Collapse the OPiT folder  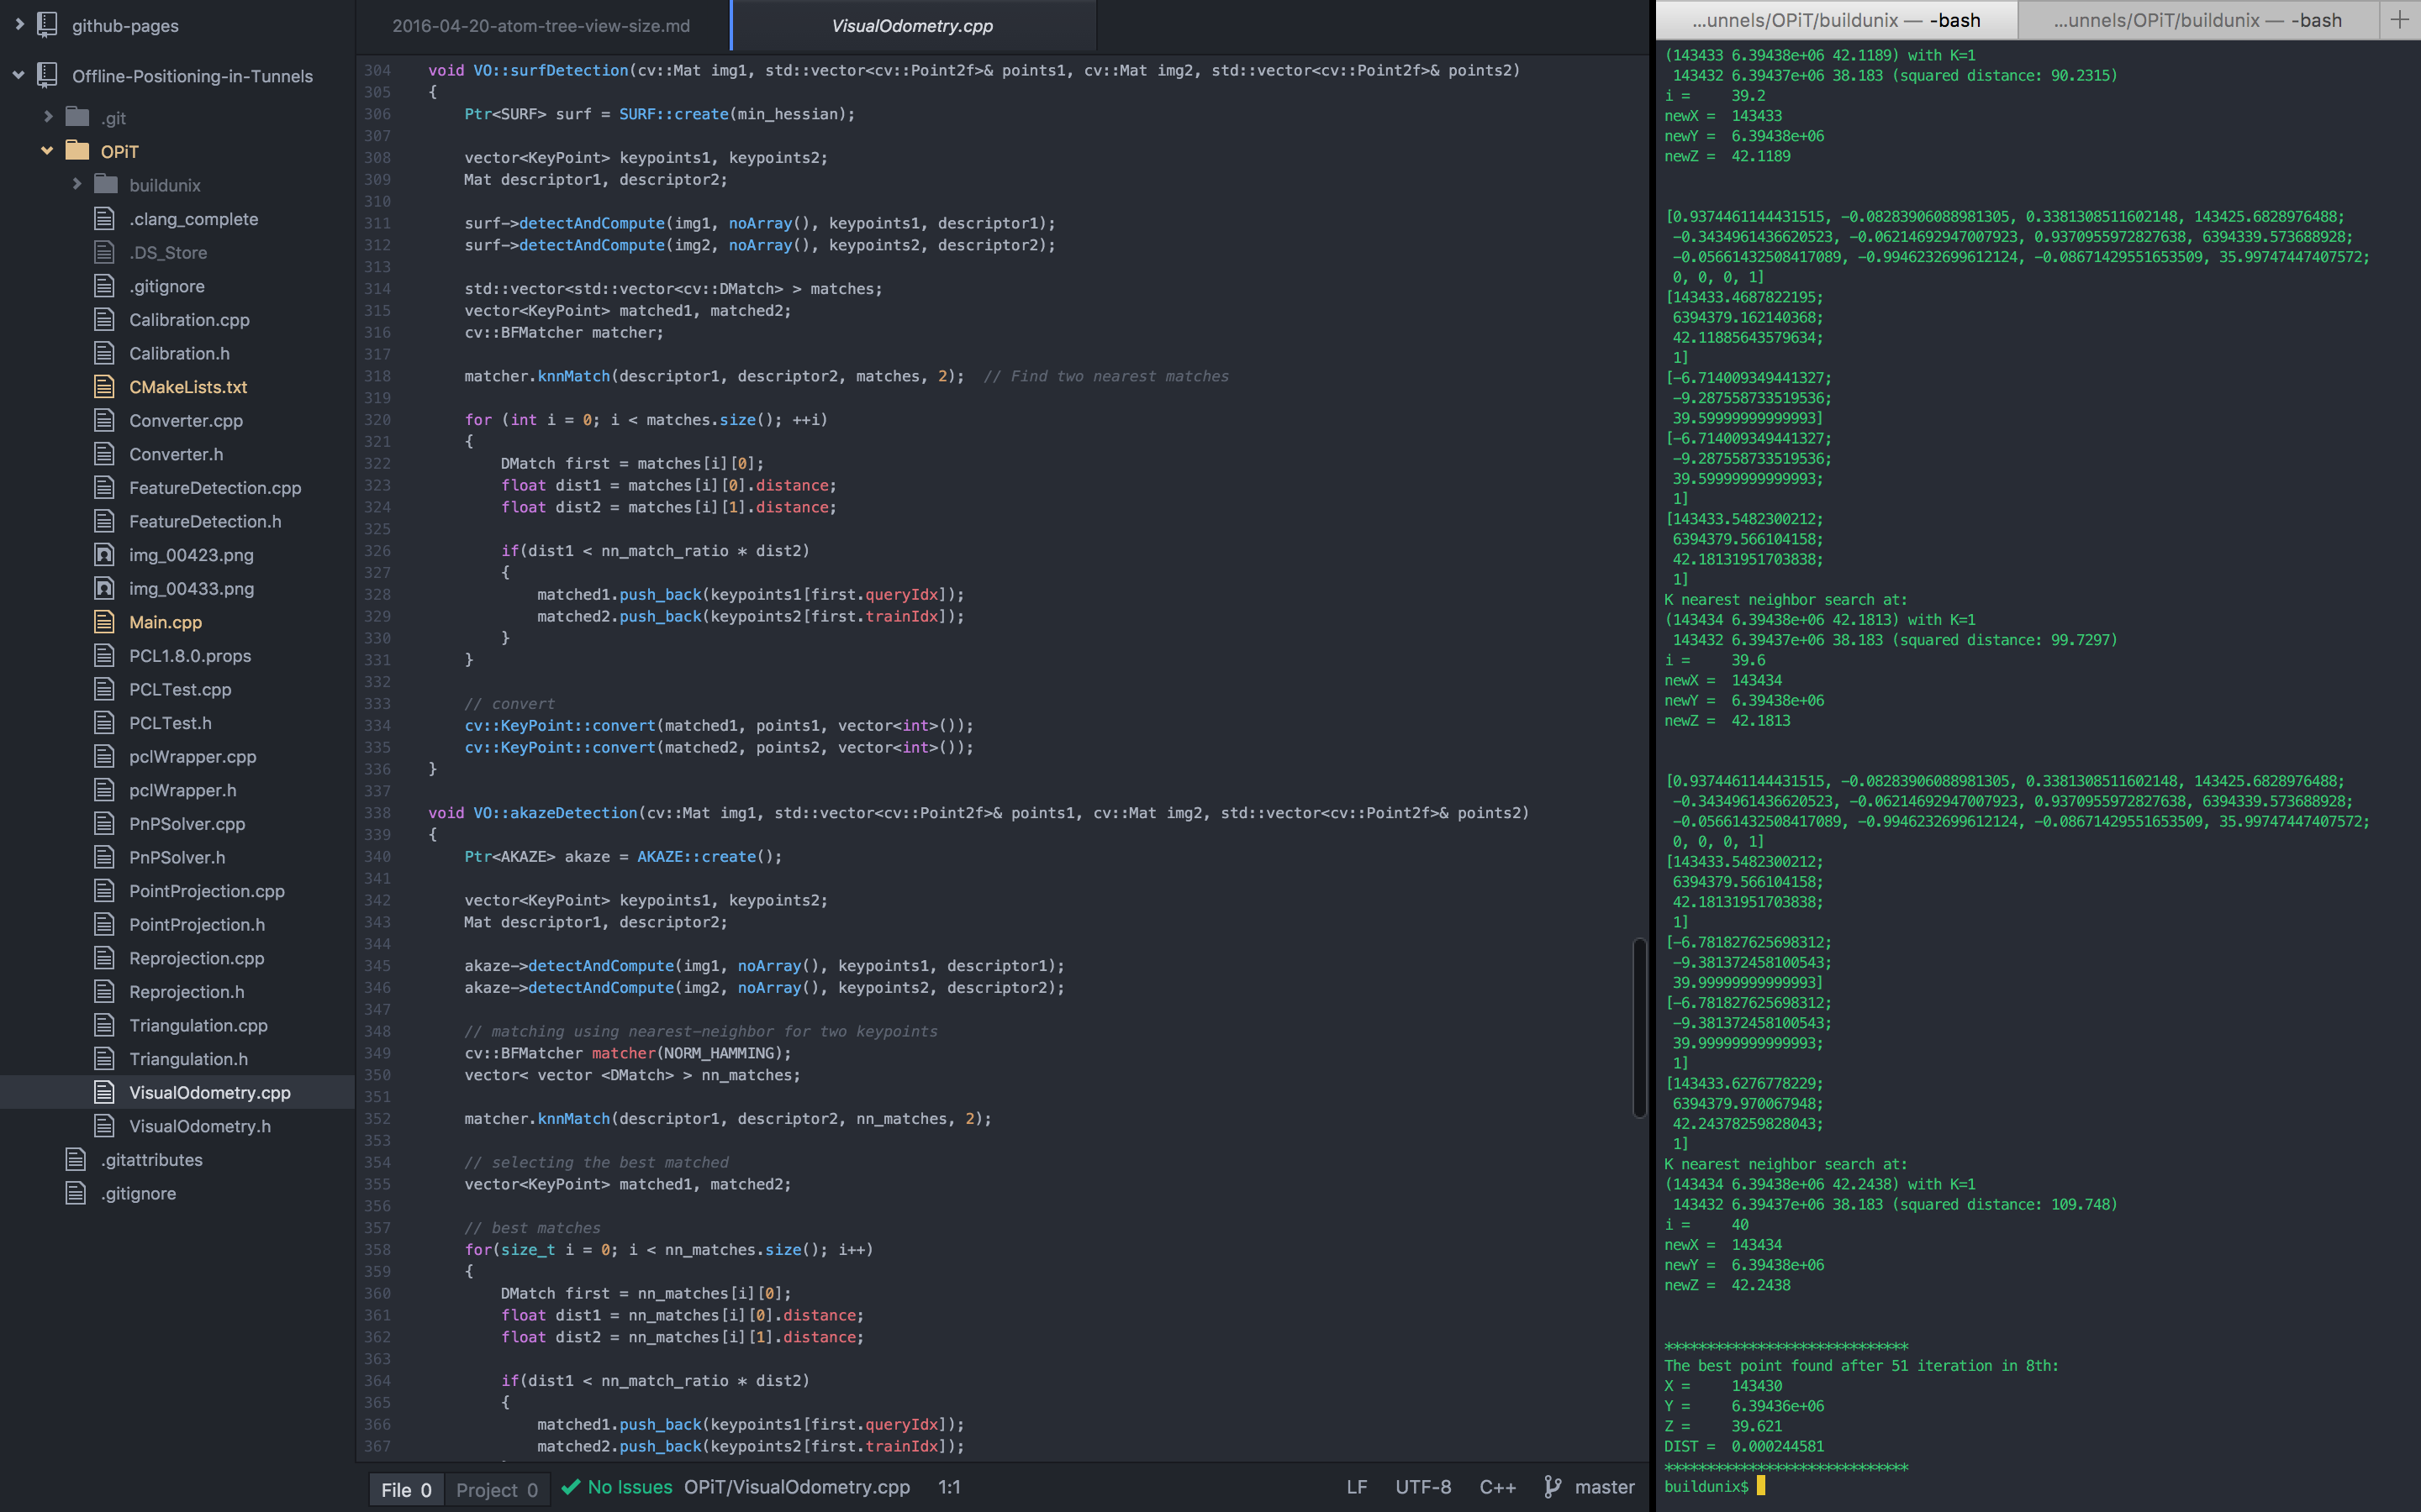(x=46, y=151)
